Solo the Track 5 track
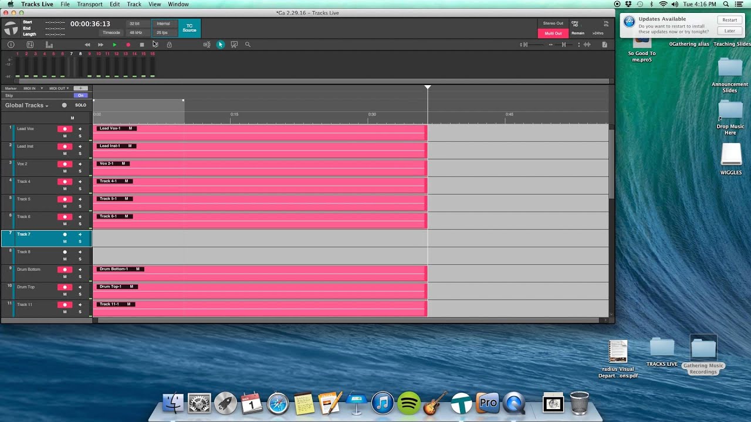The width and height of the screenshot is (751, 422). click(80, 206)
